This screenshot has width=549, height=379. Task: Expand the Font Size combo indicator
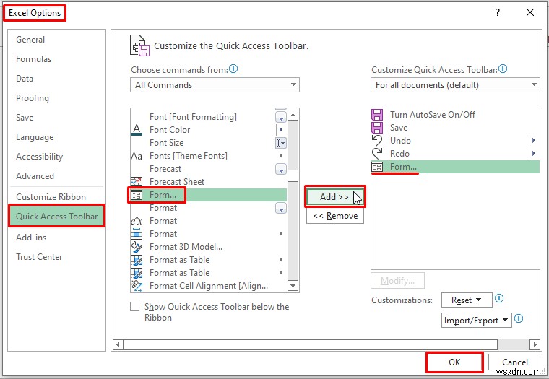281,143
